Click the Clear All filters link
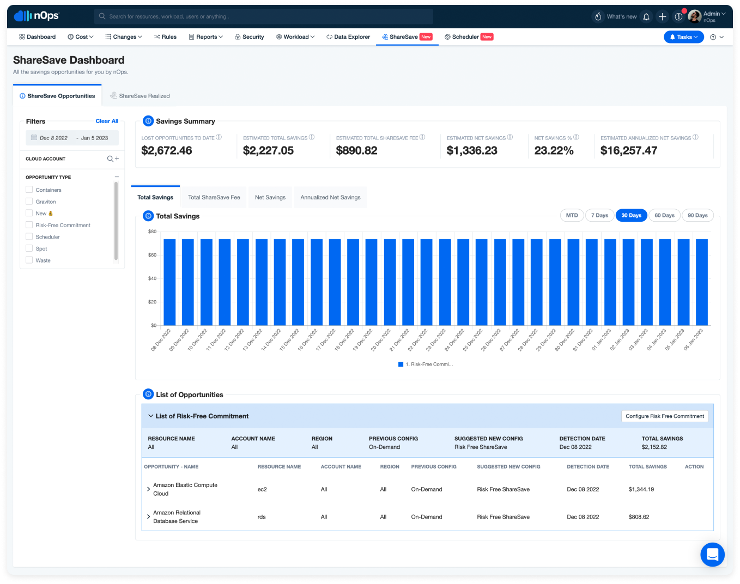 [x=107, y=121]
